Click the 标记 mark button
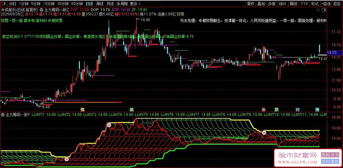This screenshot has width=343, height=168. click(x=315, y=4)
